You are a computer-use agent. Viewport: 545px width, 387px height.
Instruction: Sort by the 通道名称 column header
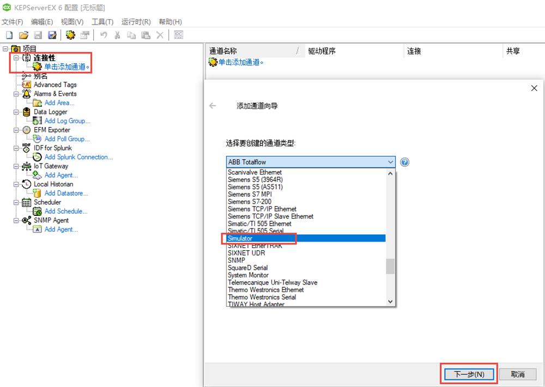255,51
